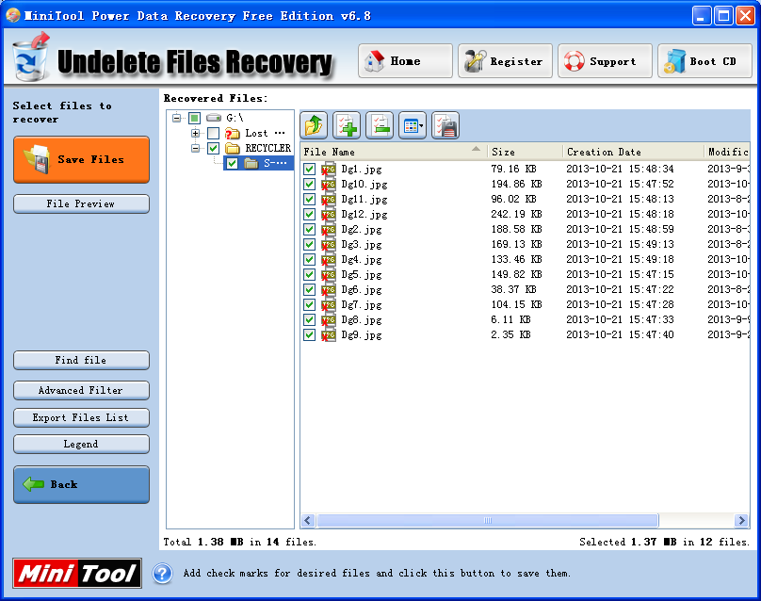Expand the Lost files tree node
The image size is (761, 601).
click(195, 133)
